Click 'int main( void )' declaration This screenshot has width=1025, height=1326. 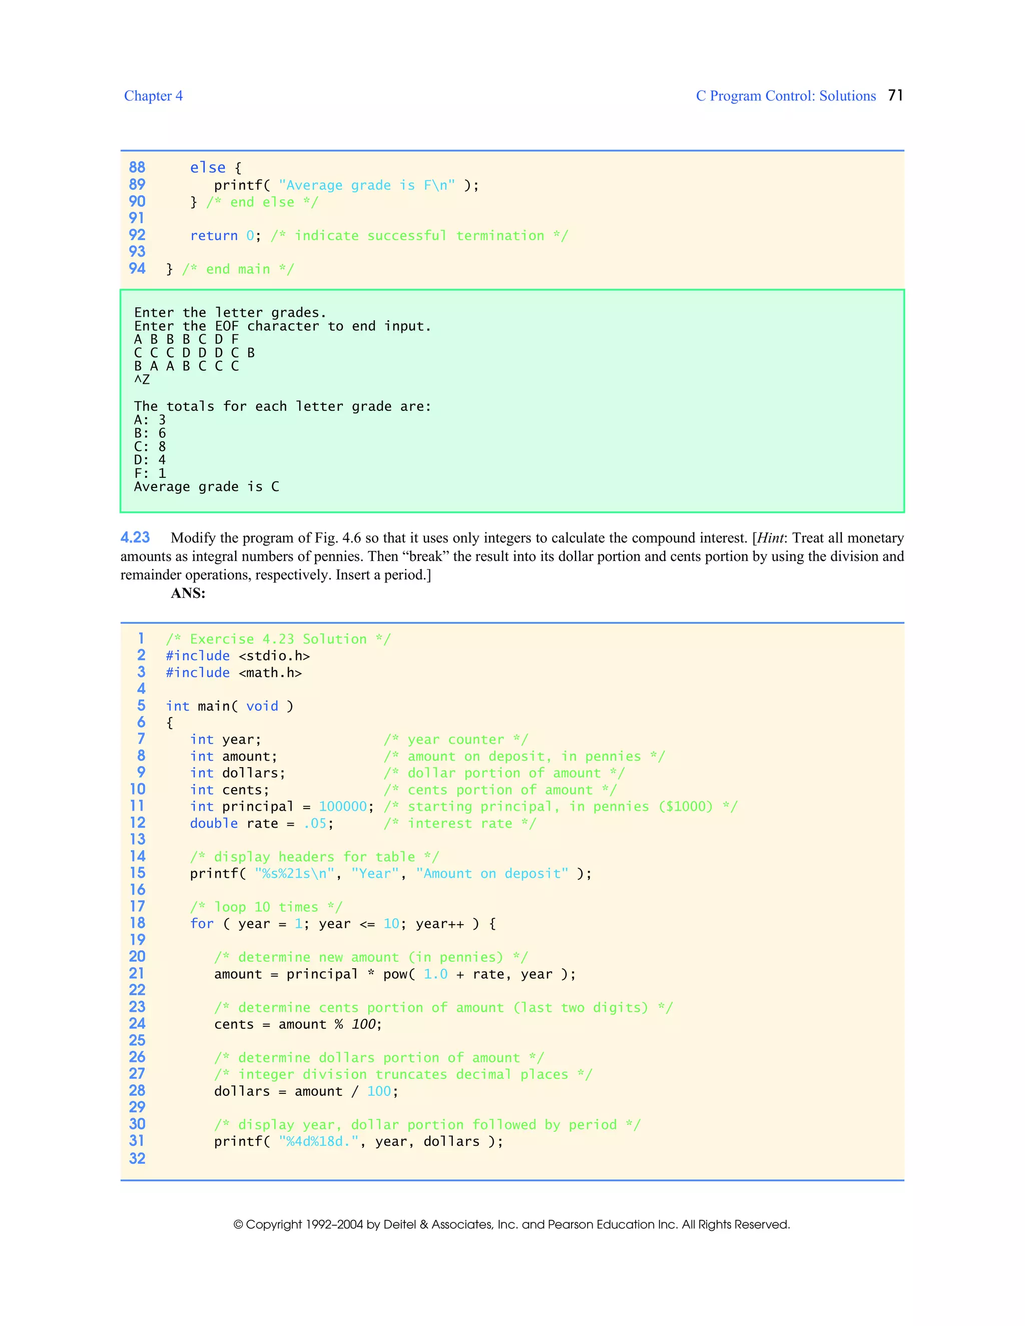(x=230, y=706)
